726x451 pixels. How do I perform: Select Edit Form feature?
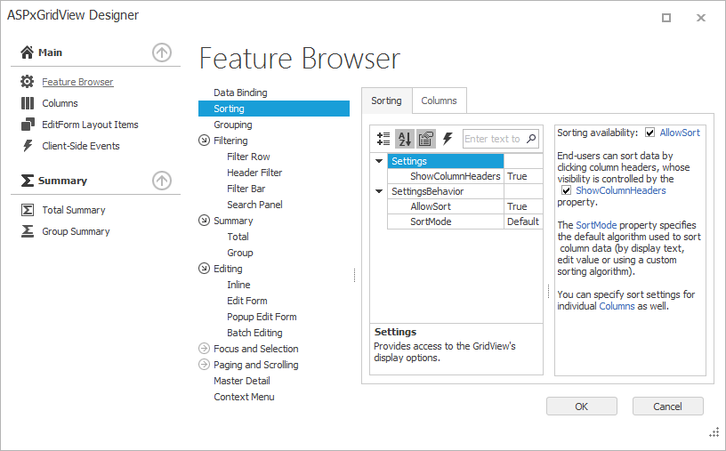246,301
